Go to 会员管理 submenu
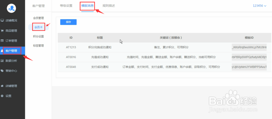This screenshot has height=119, width=272. pos(39,18)
